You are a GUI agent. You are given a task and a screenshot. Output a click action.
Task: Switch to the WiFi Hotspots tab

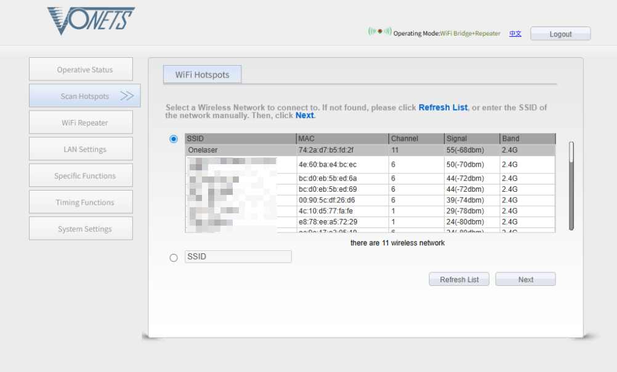[202, 74]
